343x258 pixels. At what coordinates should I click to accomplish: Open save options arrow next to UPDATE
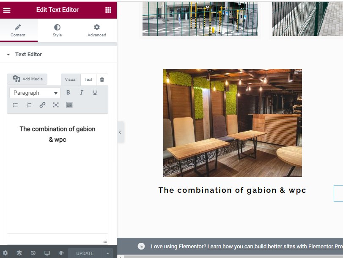[107, 253]
